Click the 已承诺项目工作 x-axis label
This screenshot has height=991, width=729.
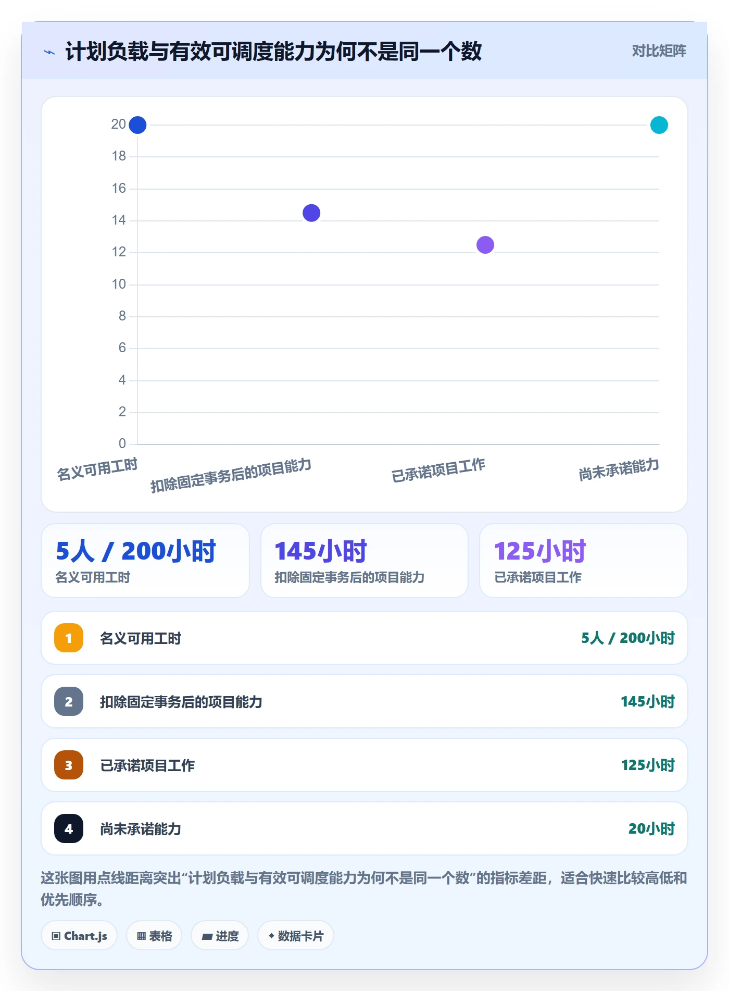438,470
